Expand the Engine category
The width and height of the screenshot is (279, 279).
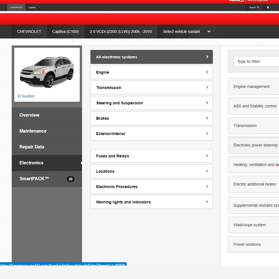[151, 72]
